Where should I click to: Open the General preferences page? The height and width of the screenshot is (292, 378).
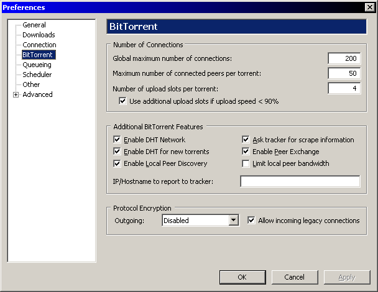[34, 25]
